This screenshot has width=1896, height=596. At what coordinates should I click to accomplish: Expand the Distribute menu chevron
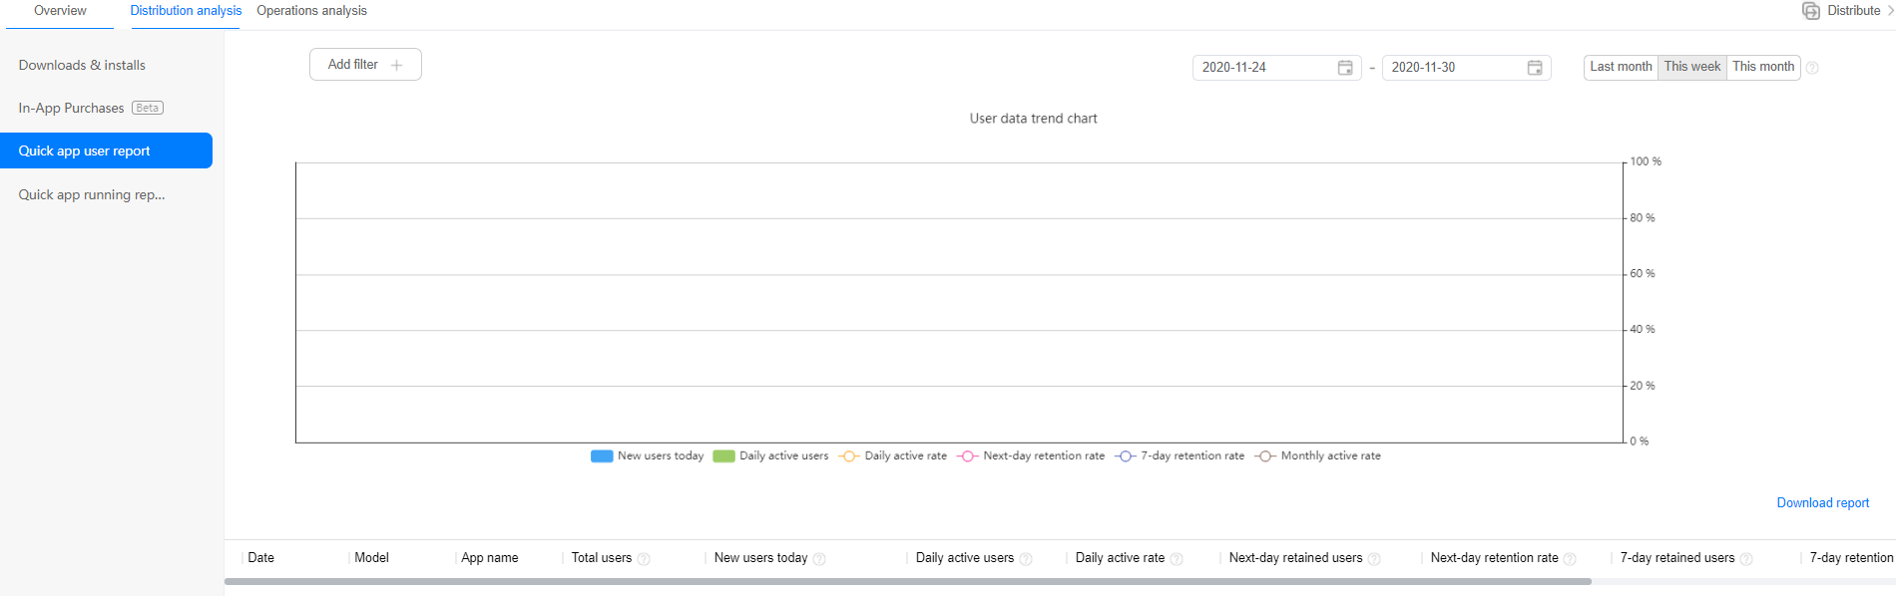(x=1889, y=11)
